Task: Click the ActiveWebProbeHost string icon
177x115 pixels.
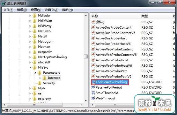Action: [93, 60]
